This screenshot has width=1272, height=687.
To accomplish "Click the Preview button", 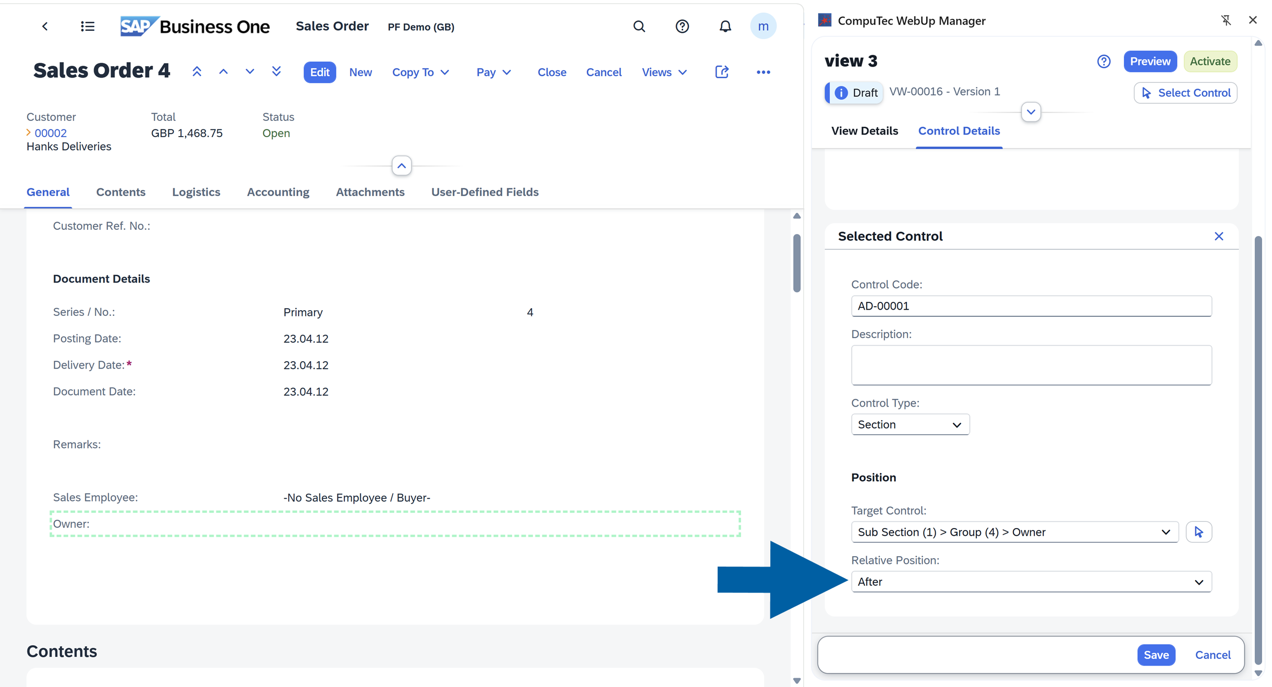I will 1150,62.
